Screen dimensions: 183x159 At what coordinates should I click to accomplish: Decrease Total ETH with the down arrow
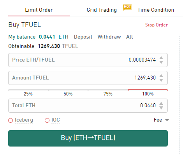tap(161, 108)
